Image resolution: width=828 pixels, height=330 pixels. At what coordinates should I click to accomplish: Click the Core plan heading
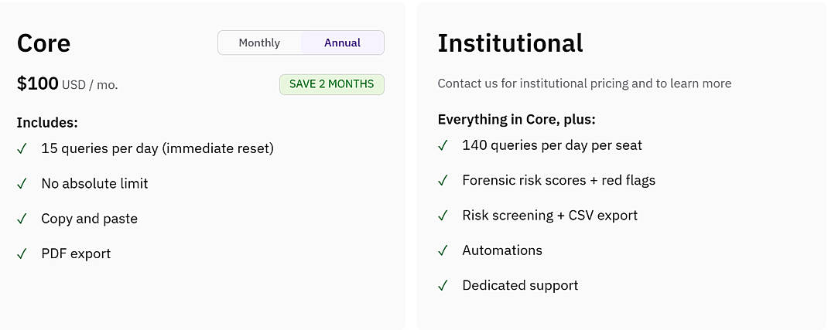pos(43,43)
